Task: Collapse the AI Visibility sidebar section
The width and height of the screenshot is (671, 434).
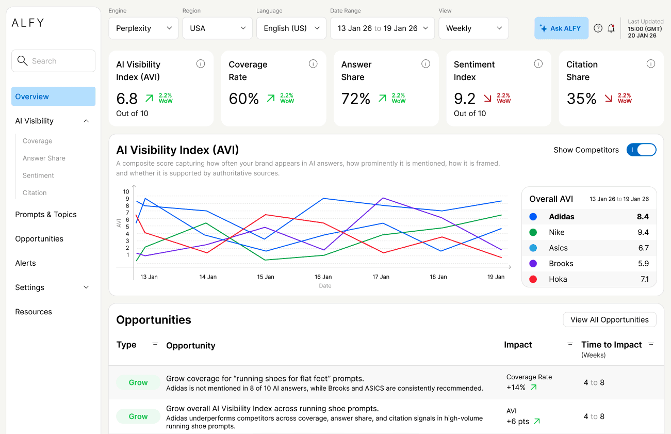Action: pos(86,121)
